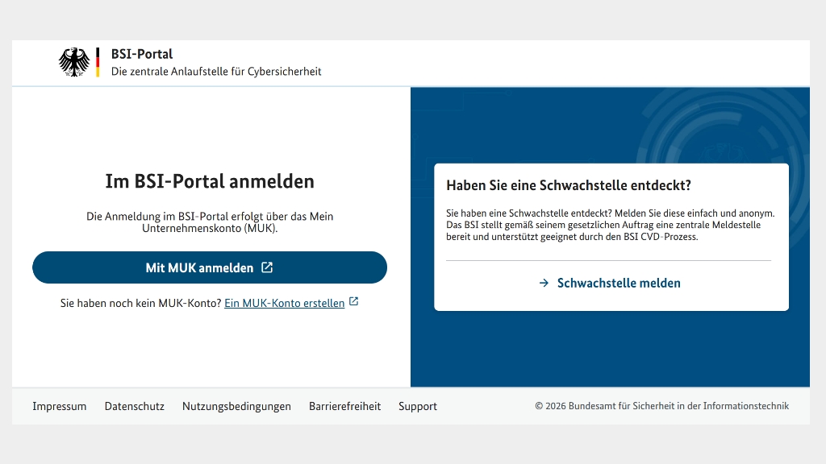
Task: Click the Cybersicherheit tagline under BSI-Portal
Action: point(215,71)
